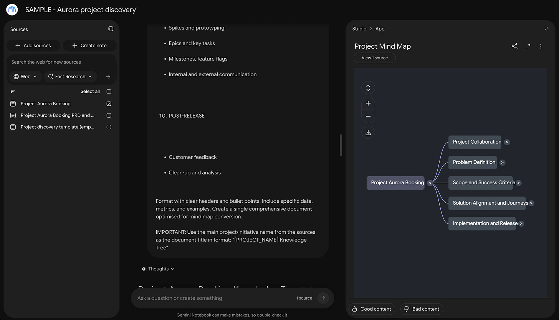The width and height of the screenshot is (559, 320).
Task: Expand Solution Alignment and Journeys node
Action: [531, 203]
